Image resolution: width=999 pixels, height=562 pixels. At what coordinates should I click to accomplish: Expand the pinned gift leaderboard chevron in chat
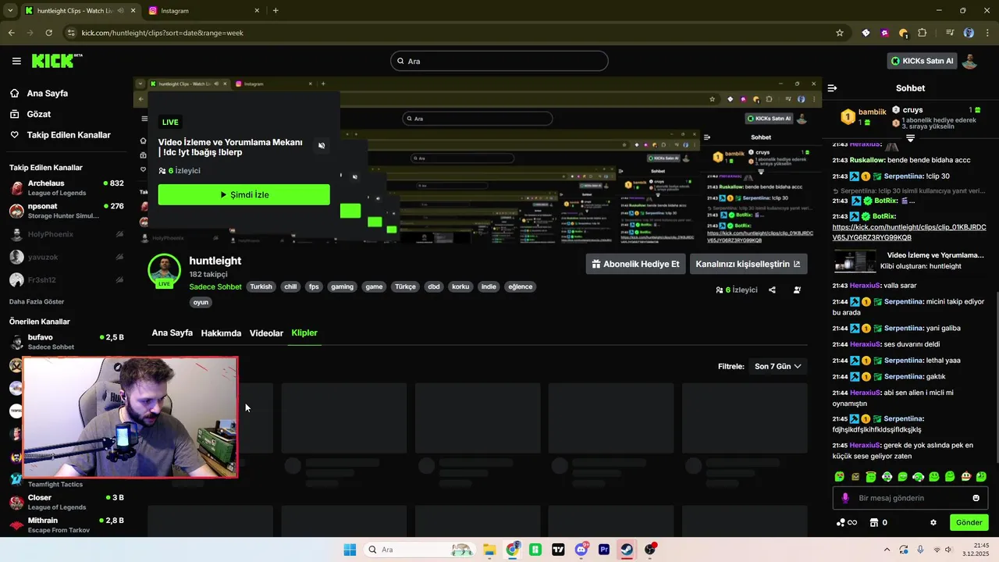910,137
